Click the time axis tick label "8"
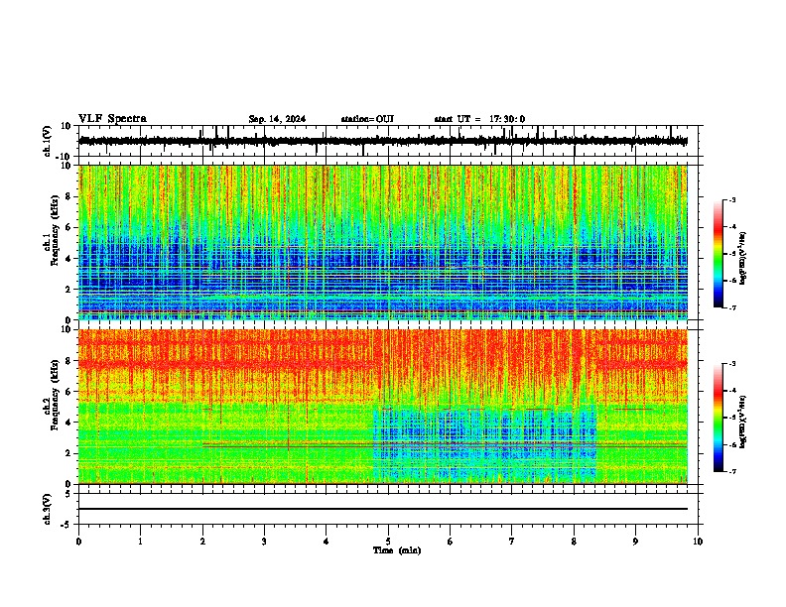The image size is (786, 607). click(574, 542)
